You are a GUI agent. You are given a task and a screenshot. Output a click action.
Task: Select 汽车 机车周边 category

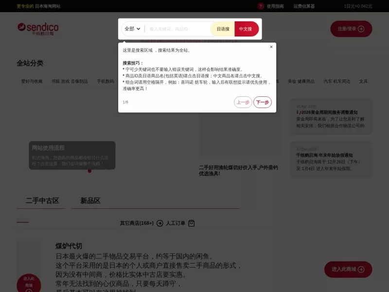(336, 81)
